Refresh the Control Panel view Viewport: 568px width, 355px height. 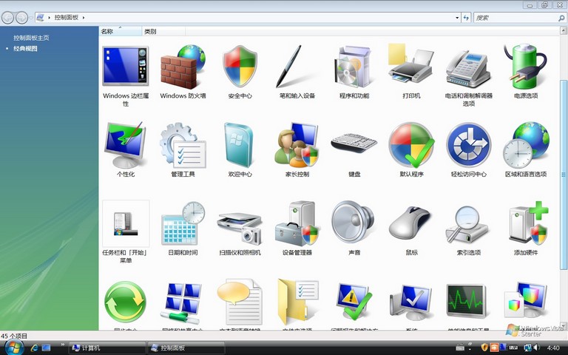click(x=466, y=18)
